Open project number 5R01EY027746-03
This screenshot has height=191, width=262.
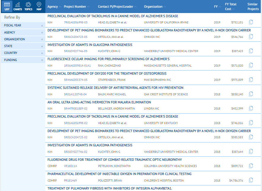coord(76,51)
